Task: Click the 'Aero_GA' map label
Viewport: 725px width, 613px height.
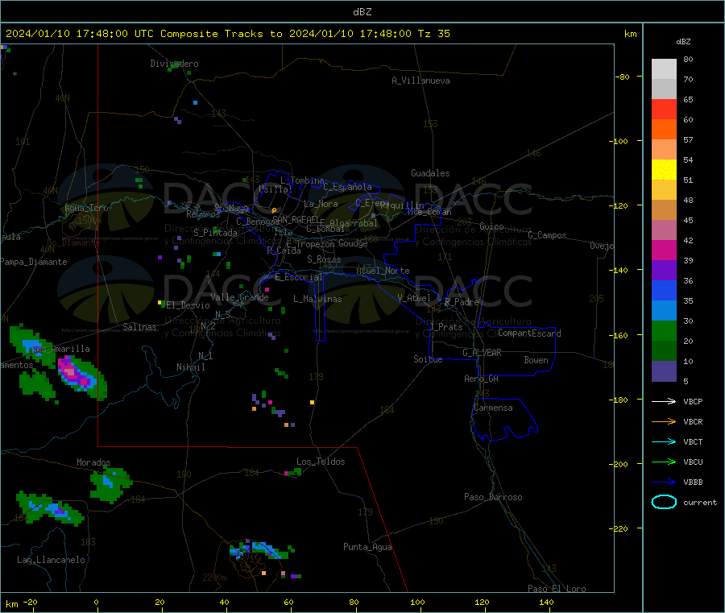Action: click(482, 379)
